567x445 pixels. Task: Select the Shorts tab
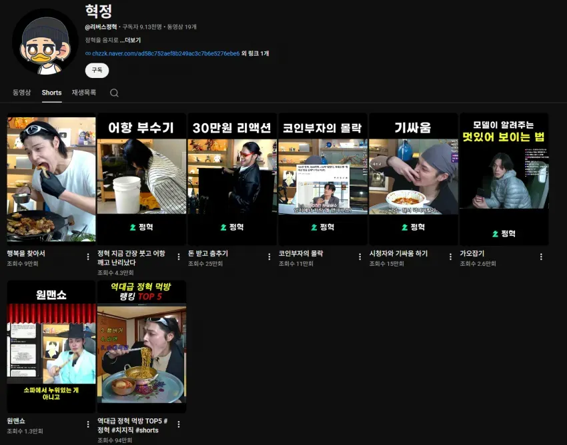tap(52, 93)
